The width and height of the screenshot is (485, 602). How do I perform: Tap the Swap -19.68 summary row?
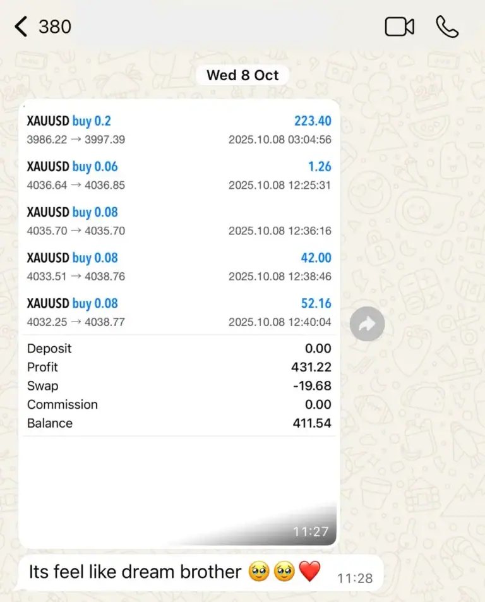click(x=179, y=386)
